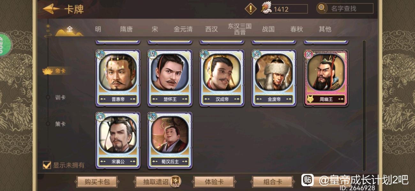
Task: Tap the feather fan currency icon
Action: click(x=266, y=8)
